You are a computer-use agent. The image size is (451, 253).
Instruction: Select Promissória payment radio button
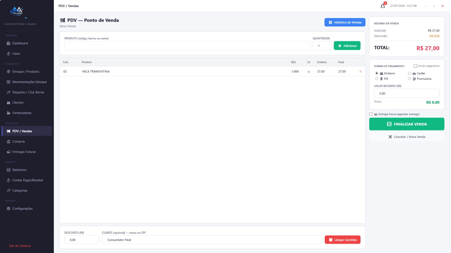click(409, 79)
